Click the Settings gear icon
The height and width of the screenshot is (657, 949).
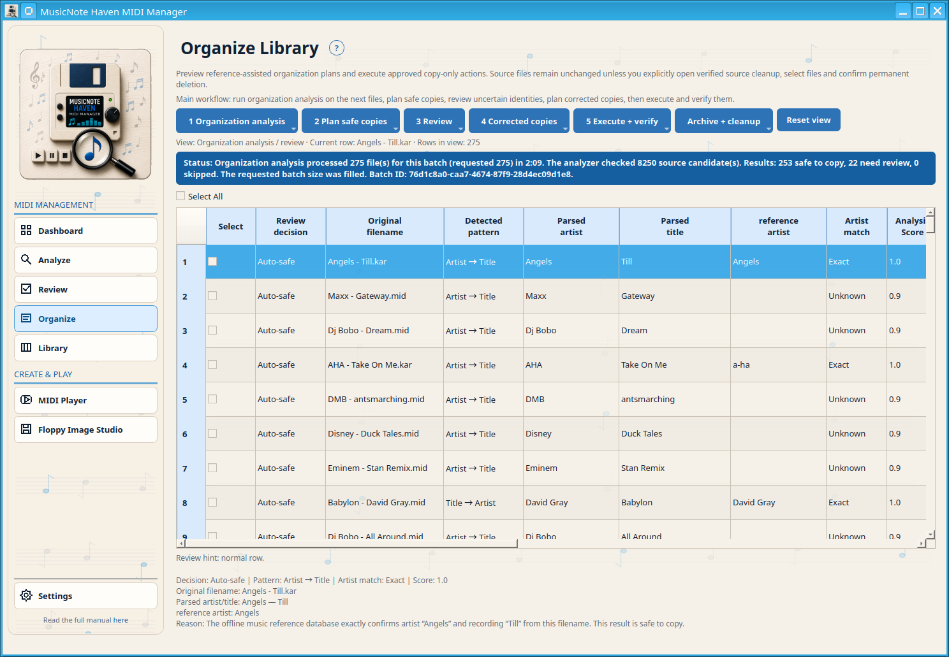coord(26,595)
